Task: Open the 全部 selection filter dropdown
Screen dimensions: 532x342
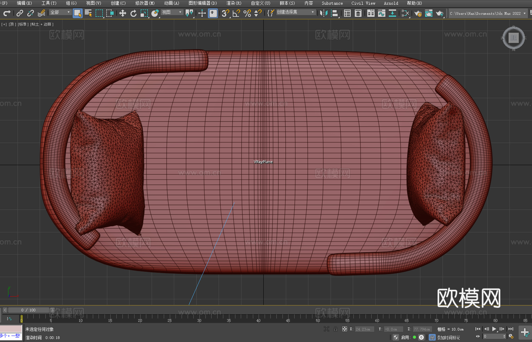Action: pyautogui.click(x=60, y=12)
